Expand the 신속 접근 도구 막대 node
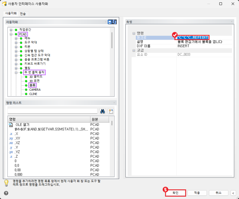Image resolution: width=239 pixels, height=199 pixels. click(x=16, y=55)
